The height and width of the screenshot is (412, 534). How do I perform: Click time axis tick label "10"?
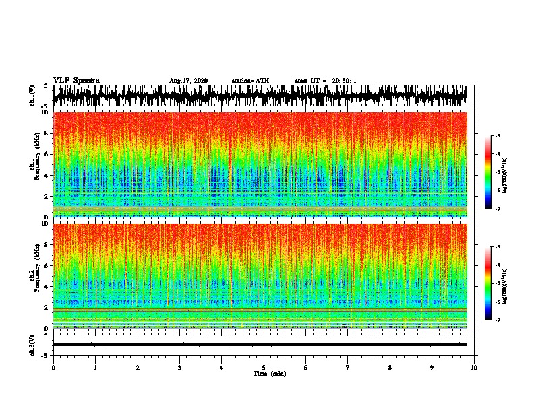click(x=474, y=368)
